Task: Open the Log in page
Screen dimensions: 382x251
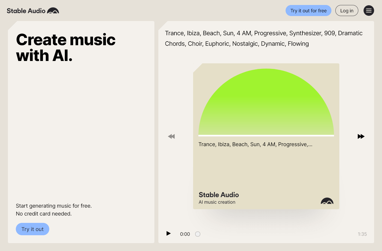Action: pyautogui.click(x=347, y=11)
